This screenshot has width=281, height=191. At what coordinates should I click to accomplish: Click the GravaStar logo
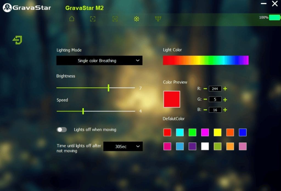27,8
